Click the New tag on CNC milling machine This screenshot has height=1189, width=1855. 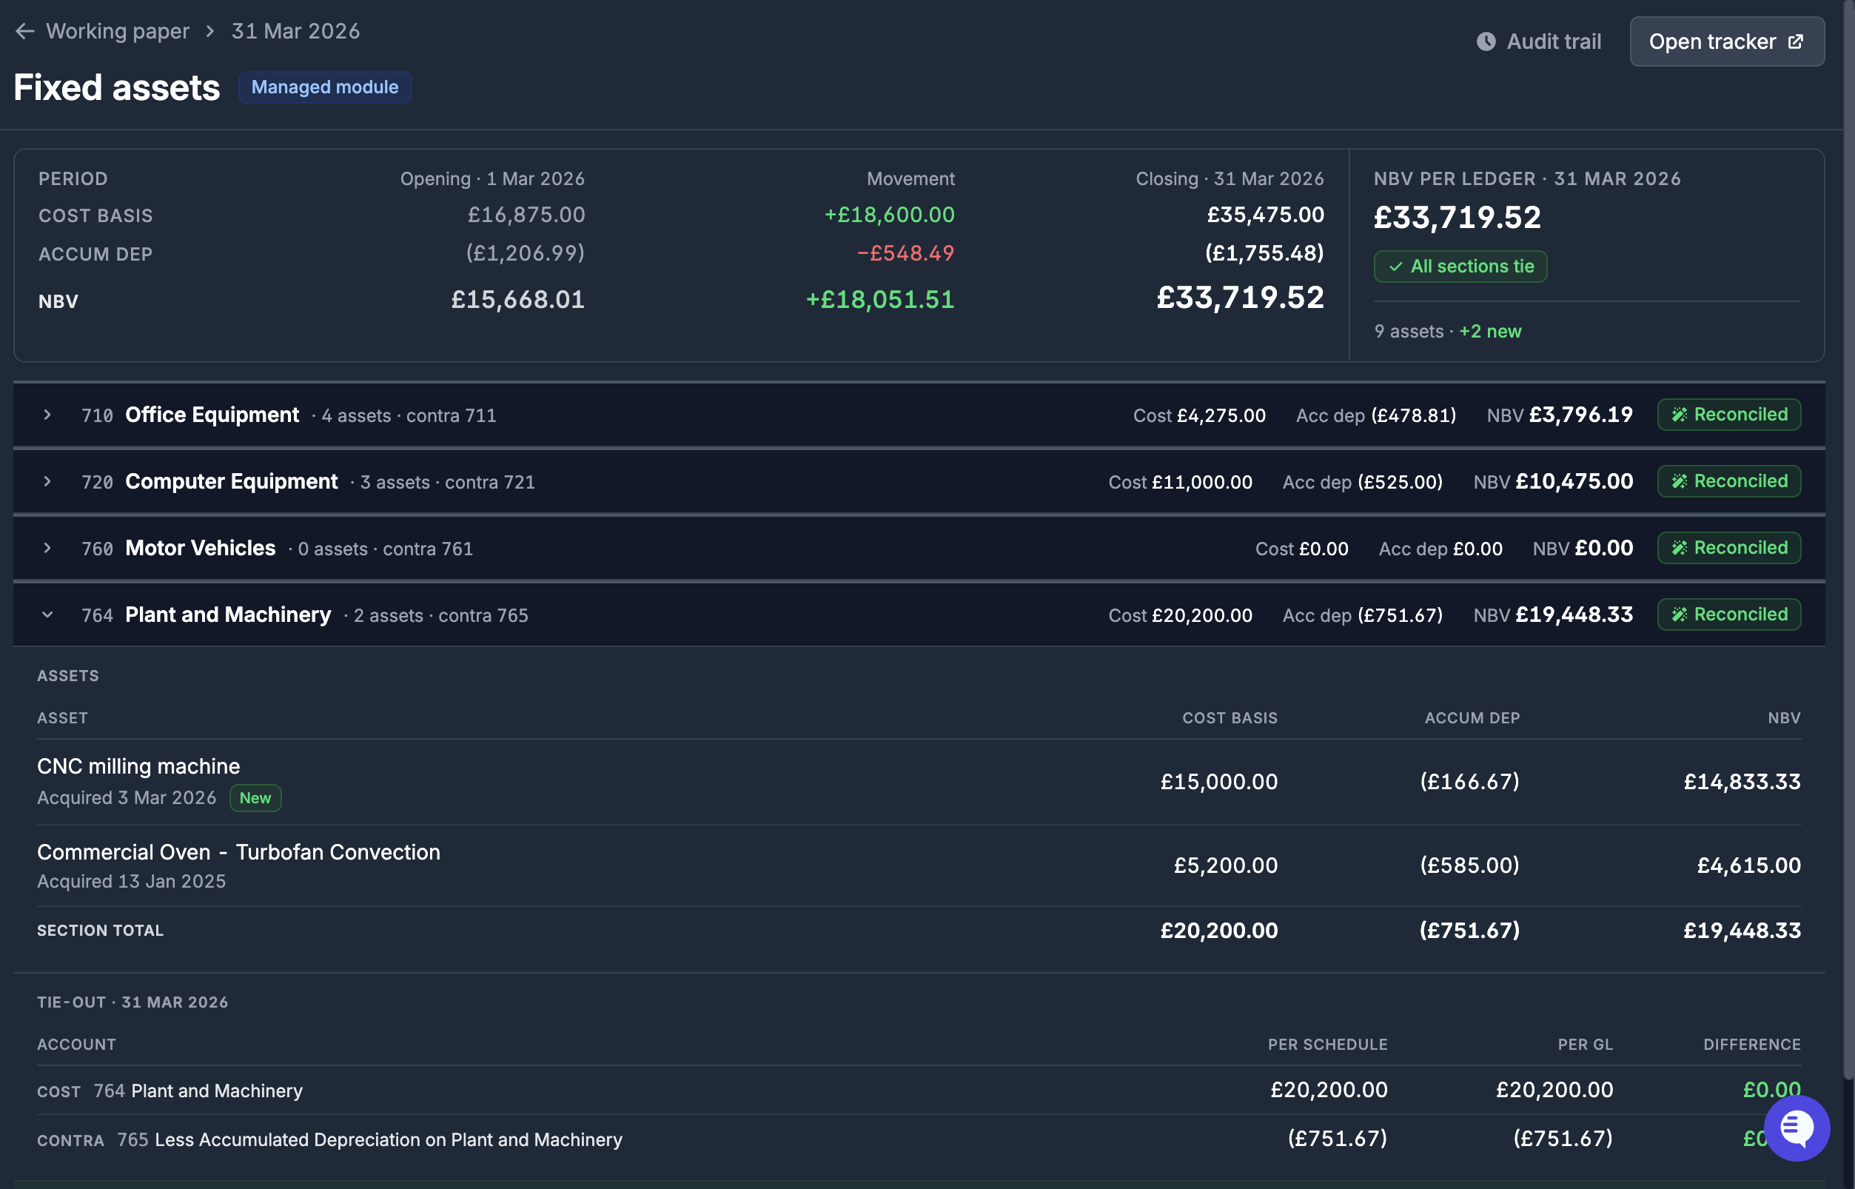point(255,797)
